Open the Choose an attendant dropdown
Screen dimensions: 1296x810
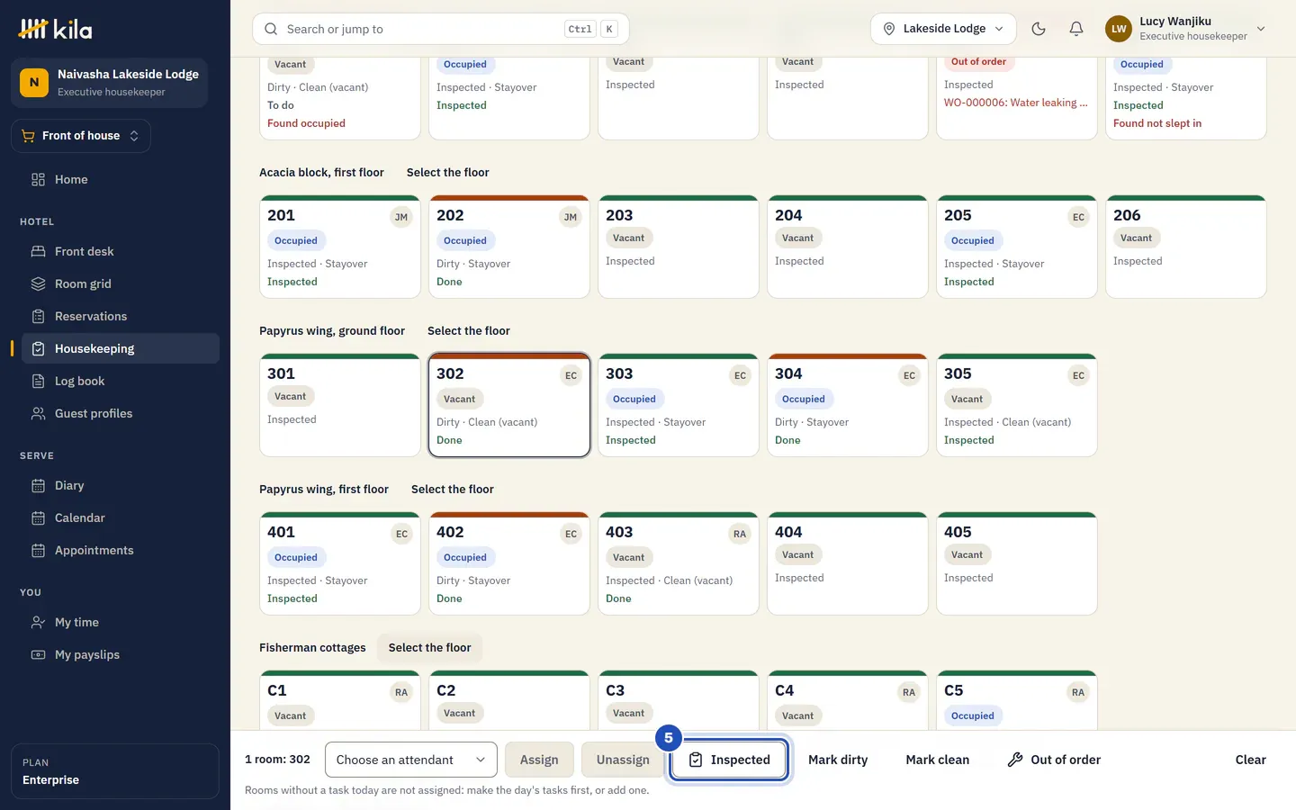click(411, 760)
